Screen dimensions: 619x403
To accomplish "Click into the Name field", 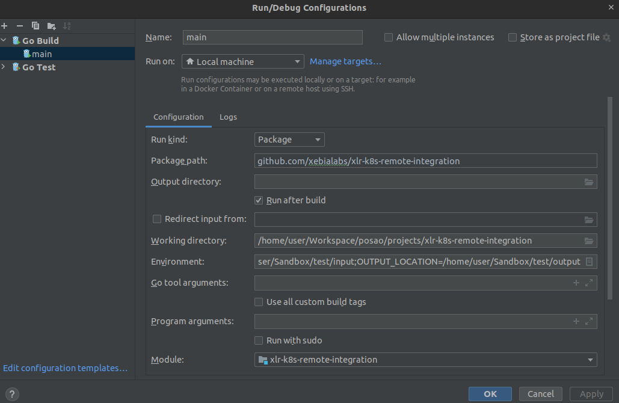I will point(273,37).
